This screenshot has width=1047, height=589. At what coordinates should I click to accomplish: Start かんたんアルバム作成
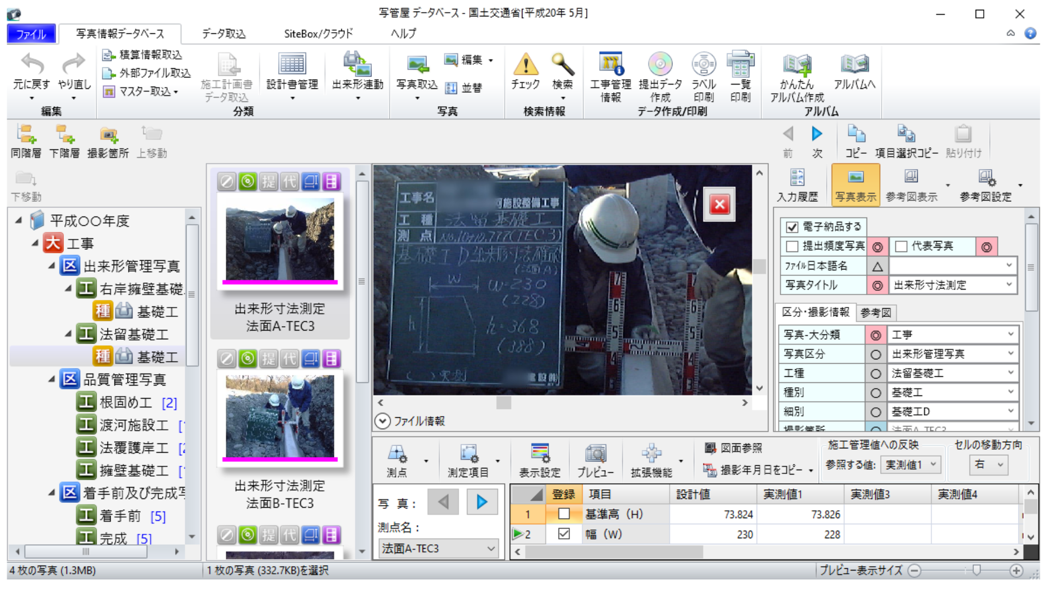pyautogui.click(x=796, y=76)
